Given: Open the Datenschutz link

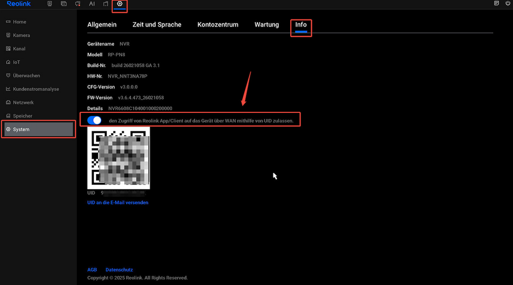Looking at the screenshot, I should (119, 270).
